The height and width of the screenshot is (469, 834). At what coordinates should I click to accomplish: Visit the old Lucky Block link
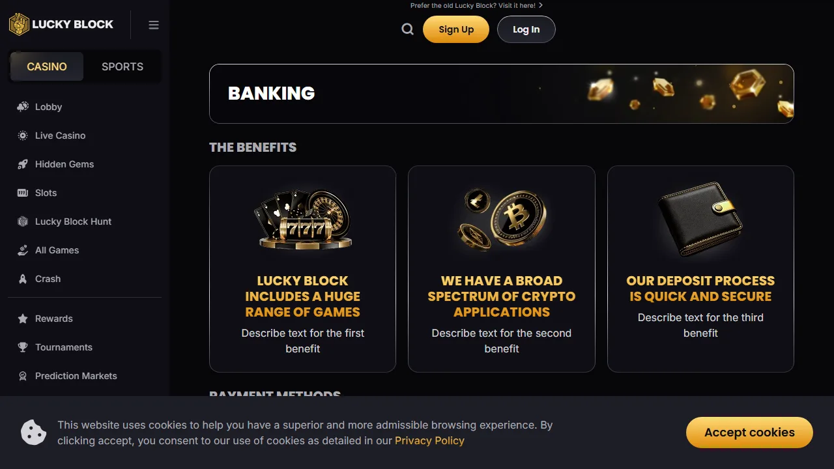pyautogui.click(x=477, y=5)
